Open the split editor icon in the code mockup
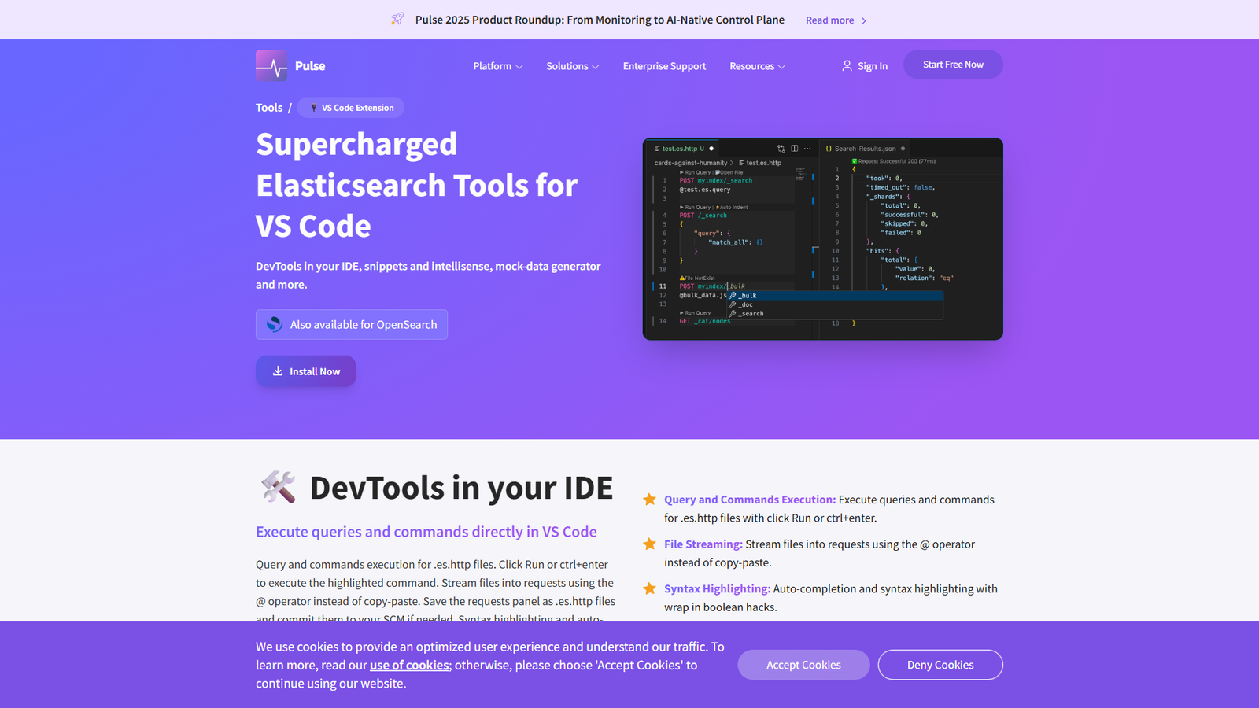 795,148
